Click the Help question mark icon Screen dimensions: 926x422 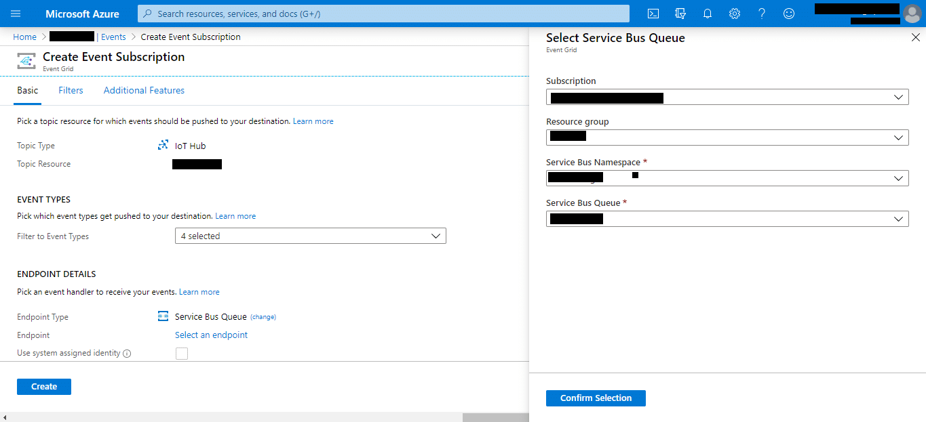[762, 14]
